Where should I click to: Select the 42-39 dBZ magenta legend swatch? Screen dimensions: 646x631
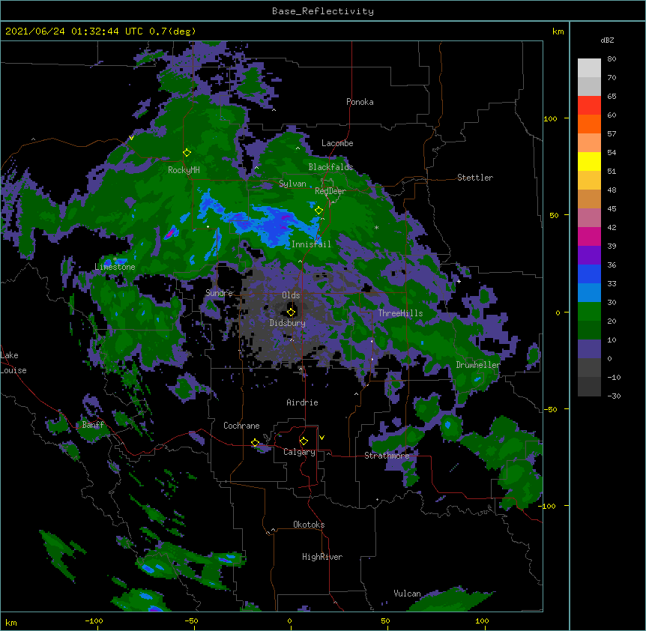(589, 236)
